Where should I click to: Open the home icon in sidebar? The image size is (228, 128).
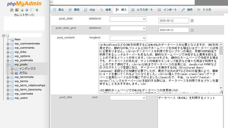click(x=12, y=10)
